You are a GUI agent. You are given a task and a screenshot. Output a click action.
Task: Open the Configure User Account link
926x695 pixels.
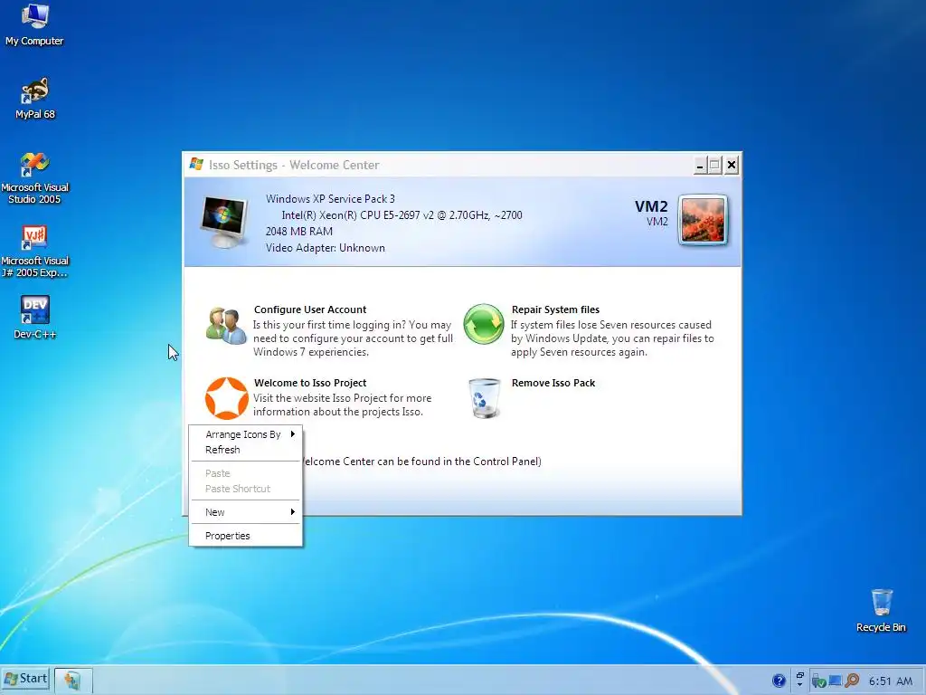pos(310,309)
